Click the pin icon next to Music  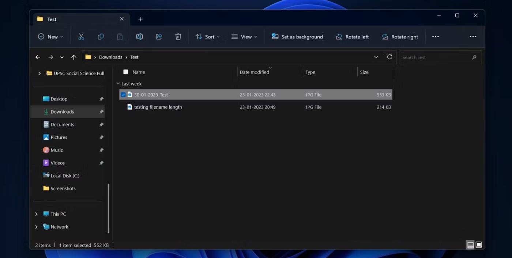(x=101, y=150)
